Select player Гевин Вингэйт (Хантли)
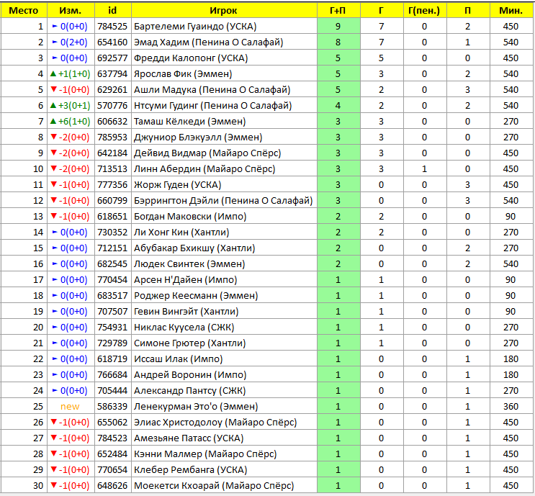Viewport: 535px width, 496px height. (x=186, y=312)
